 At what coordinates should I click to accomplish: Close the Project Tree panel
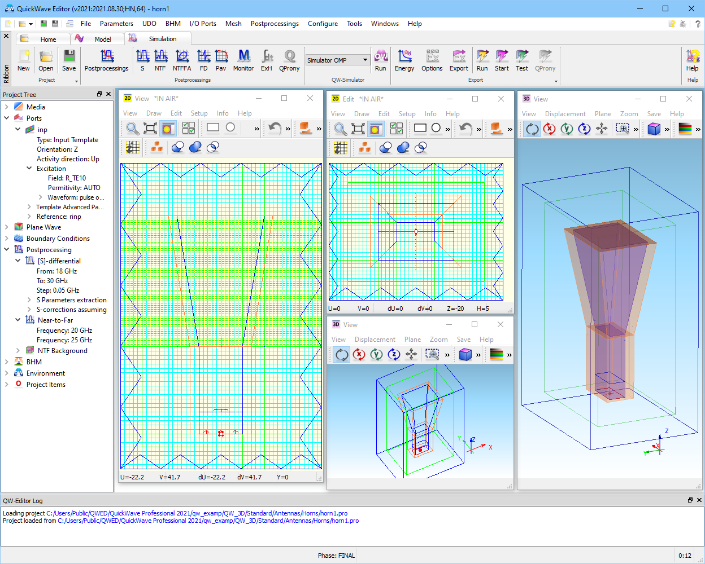coord(108,94)
